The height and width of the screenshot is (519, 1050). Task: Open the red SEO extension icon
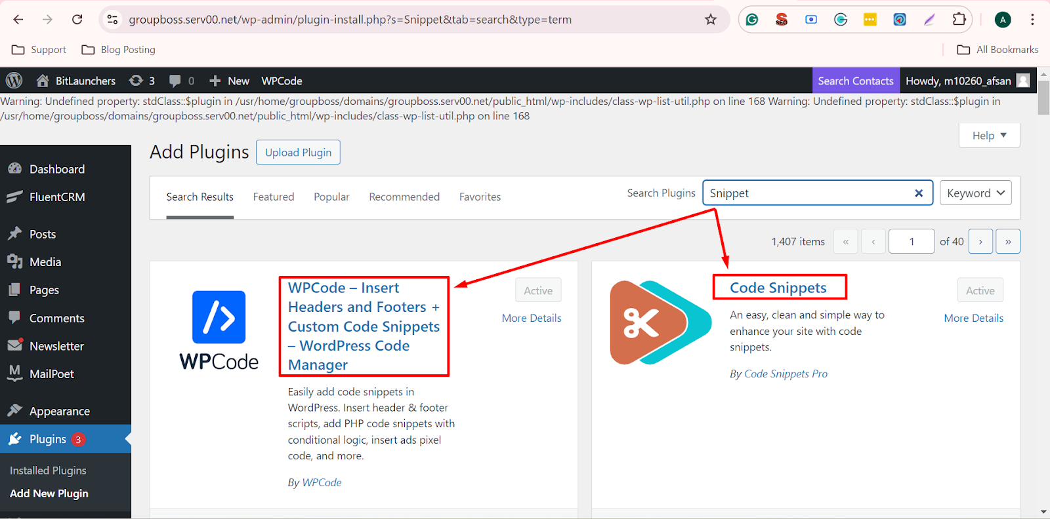click(782, 20)
